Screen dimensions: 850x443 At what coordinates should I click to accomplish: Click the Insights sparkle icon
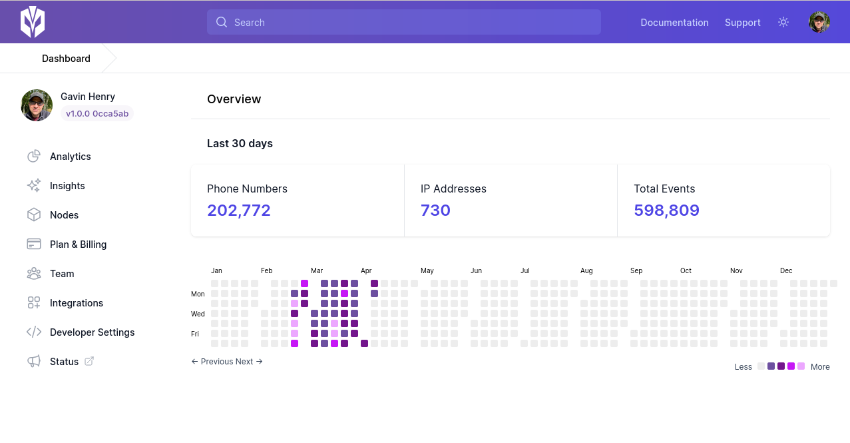tap(33, 185)
